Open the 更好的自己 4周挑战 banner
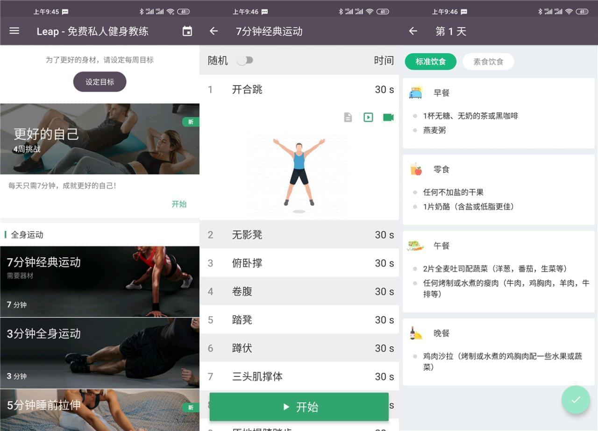The image size is (598, 431). pyautogui.click(x=100, y=139)
